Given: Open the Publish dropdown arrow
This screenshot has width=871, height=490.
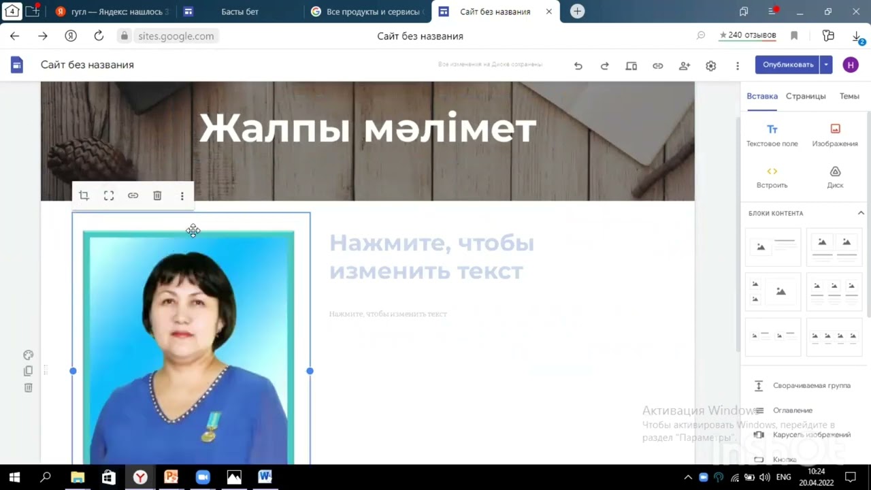Looking at the screenshot, I should (x=826, y=65).
